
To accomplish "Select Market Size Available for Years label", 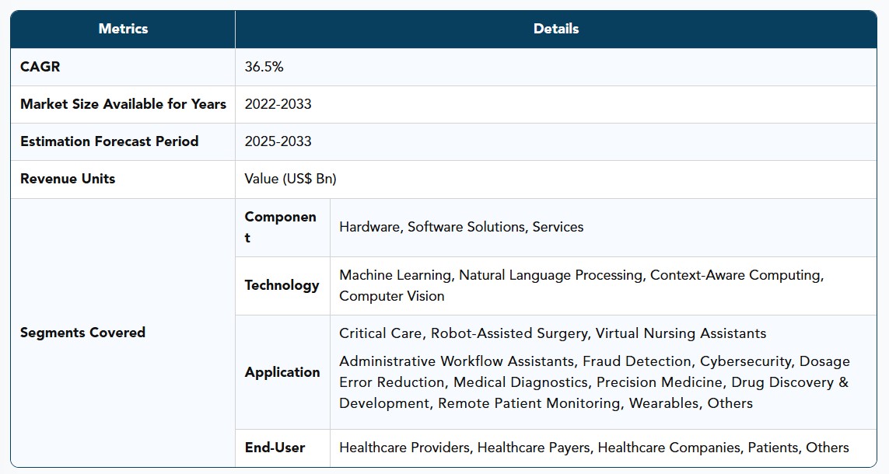I will [123, 104].
